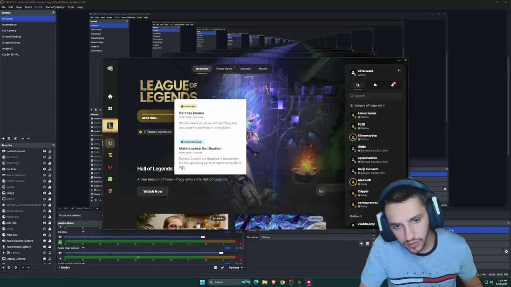
Task: Toggle Alert Box headphone monitoring icon
Action: (x=60, y=242)
